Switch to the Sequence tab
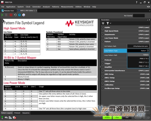 [x=26, y=113]
